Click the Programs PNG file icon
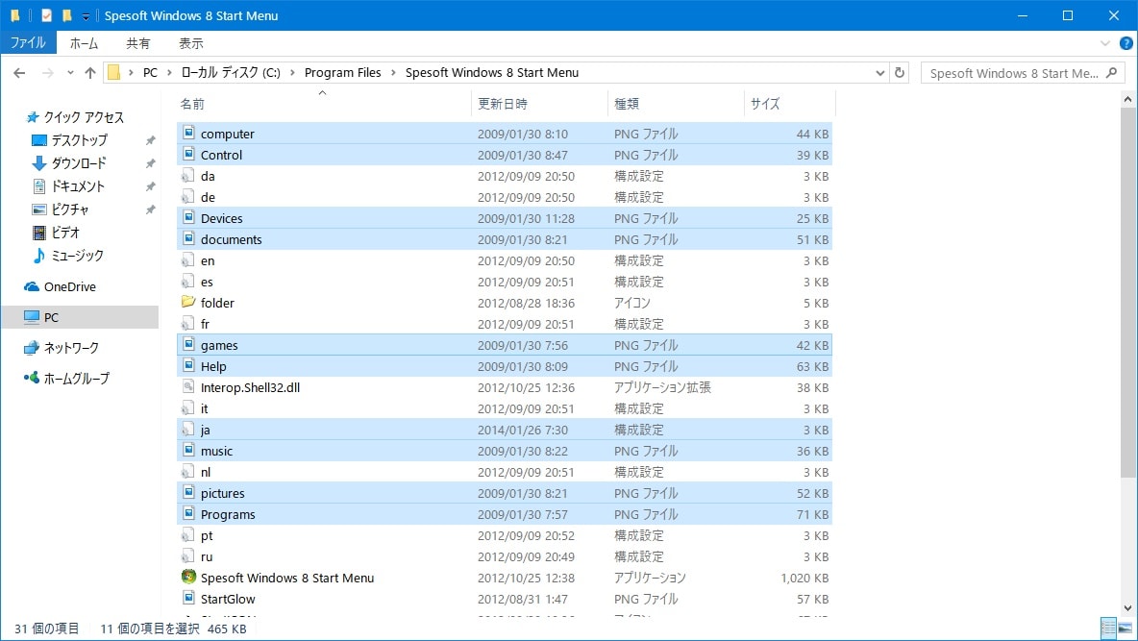 click(x=188, y=513)
